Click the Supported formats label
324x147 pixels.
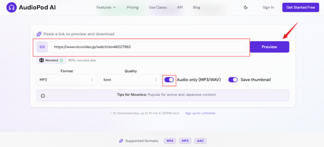142,141
